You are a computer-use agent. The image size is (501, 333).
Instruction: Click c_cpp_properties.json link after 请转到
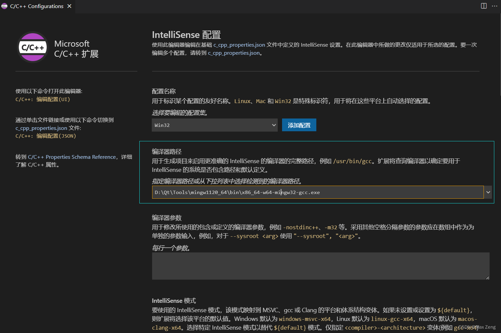[x=234, y=53]
